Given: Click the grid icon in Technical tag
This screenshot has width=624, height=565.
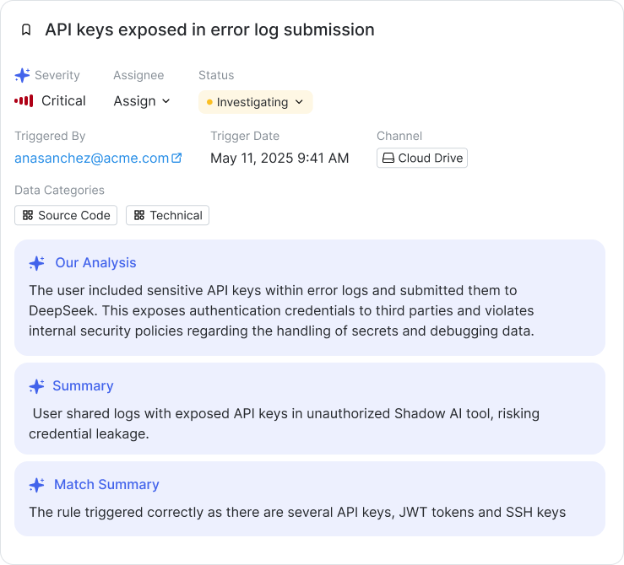Looking at the screenshot, I should click(x=139, y=215).
